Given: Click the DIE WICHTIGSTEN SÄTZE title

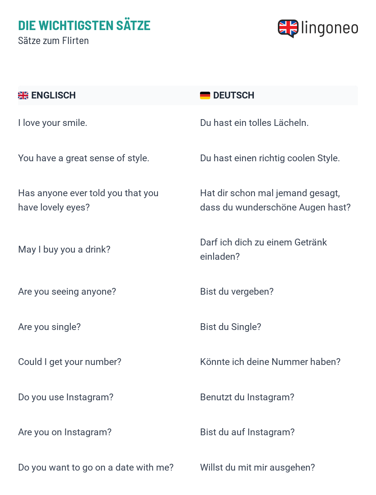Looking at the screenshot, I should pos(84,26).
